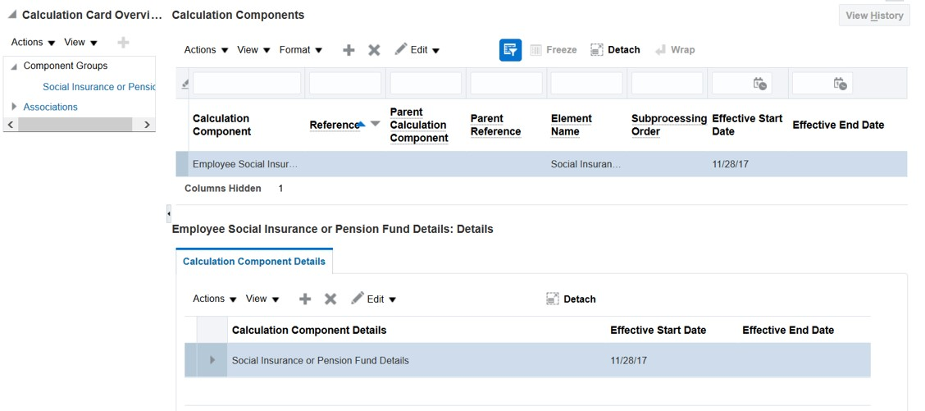Click the Freeze column button
This screenshot has height=411, width=925.
click(554, 50)
